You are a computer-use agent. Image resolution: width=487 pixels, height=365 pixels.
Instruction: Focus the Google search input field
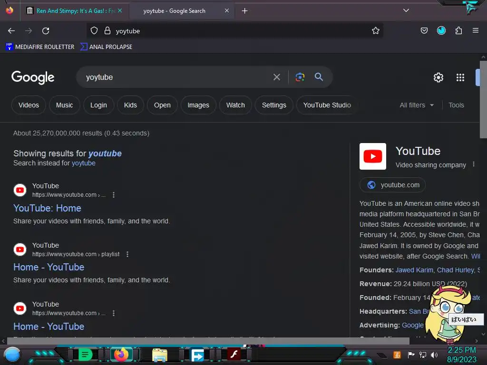(x=177, y=77)
